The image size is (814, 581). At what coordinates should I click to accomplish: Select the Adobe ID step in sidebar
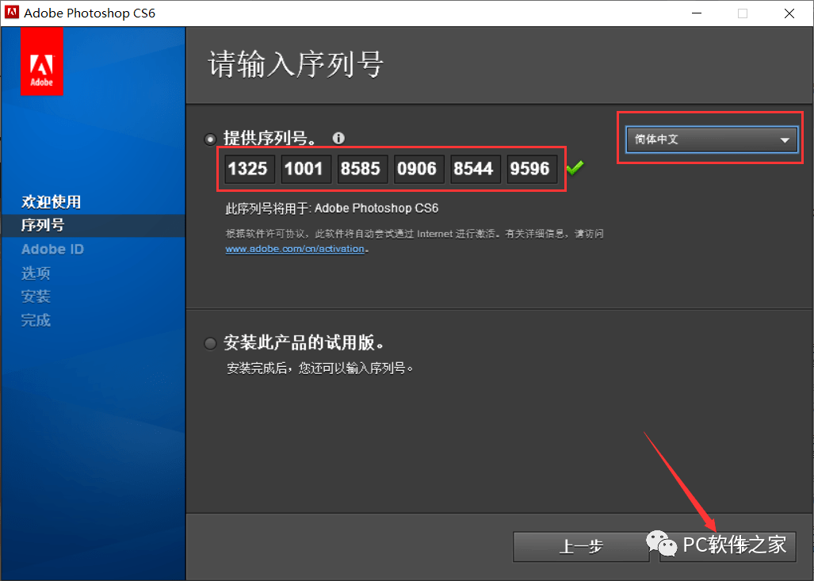pyautogui.click(x=52, y=249)
